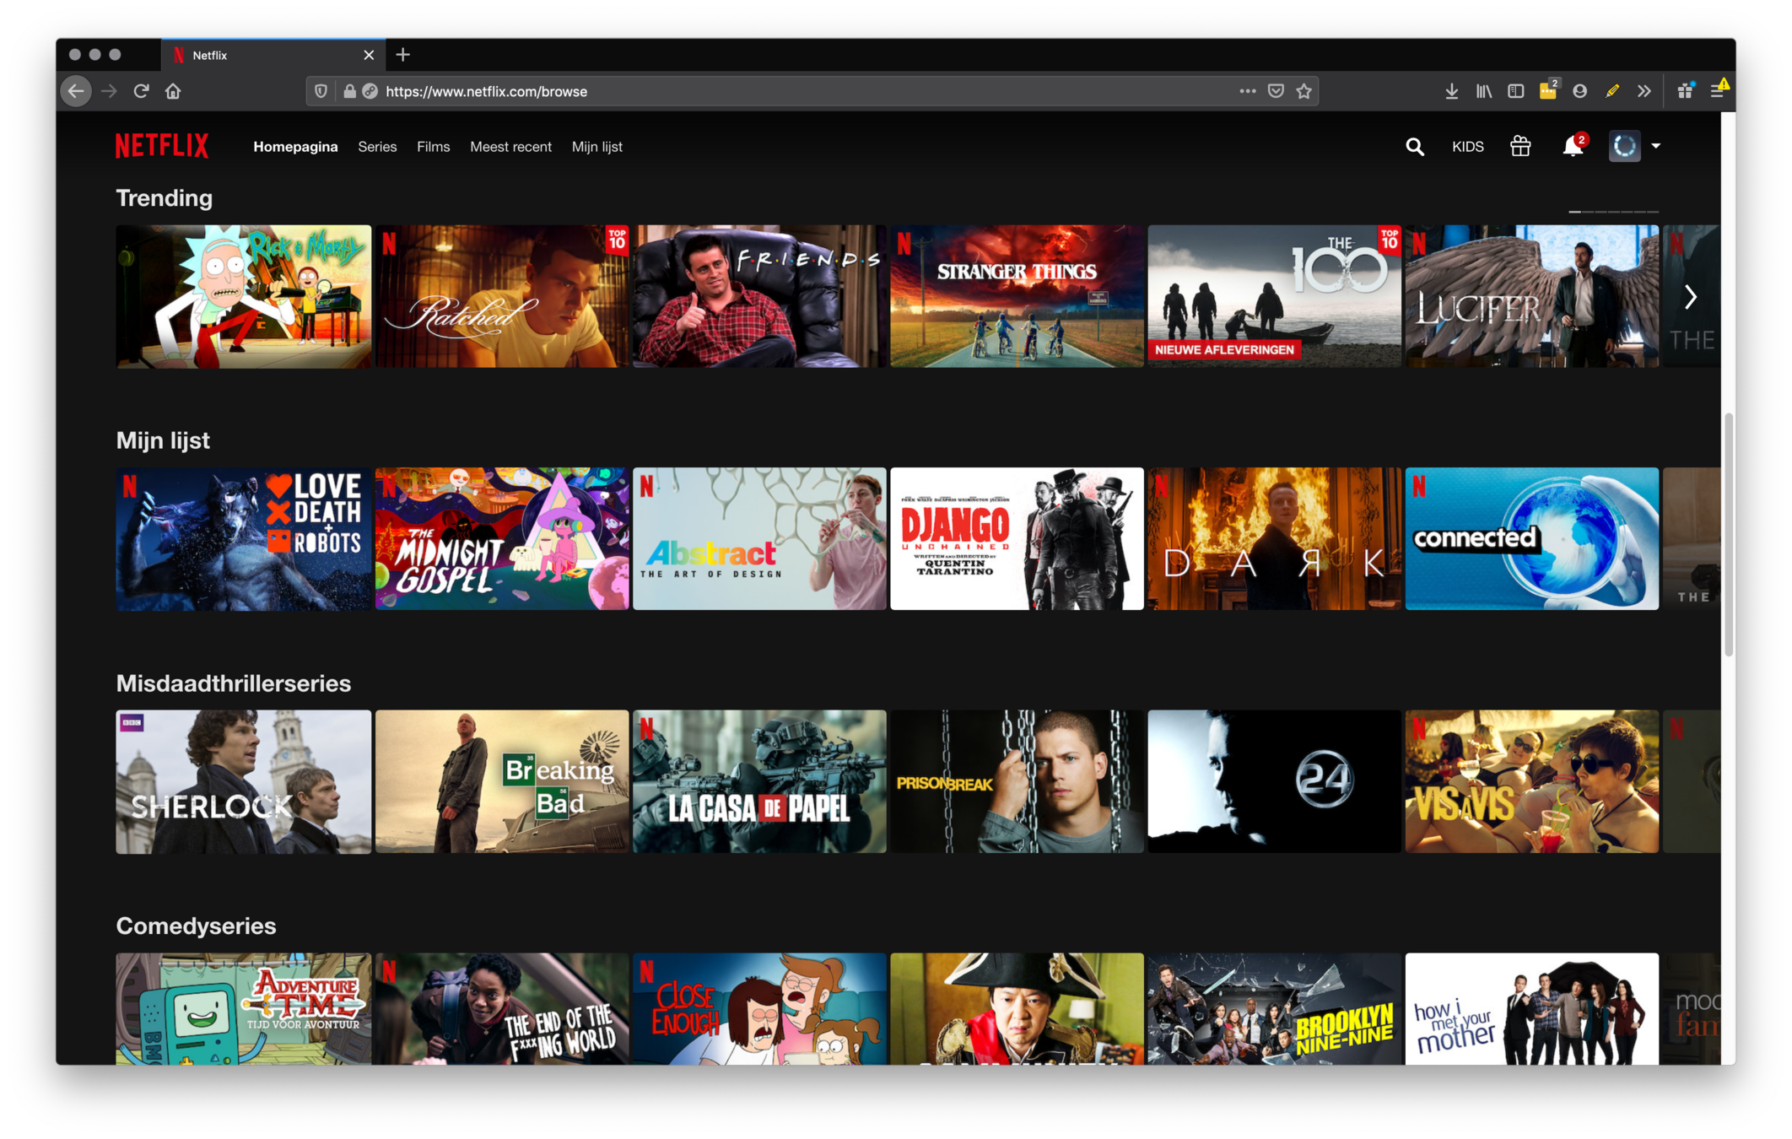Click the gift box icon
Image resolution: width=1792 pixels, height=1139 pixels.
(1520, 147)
